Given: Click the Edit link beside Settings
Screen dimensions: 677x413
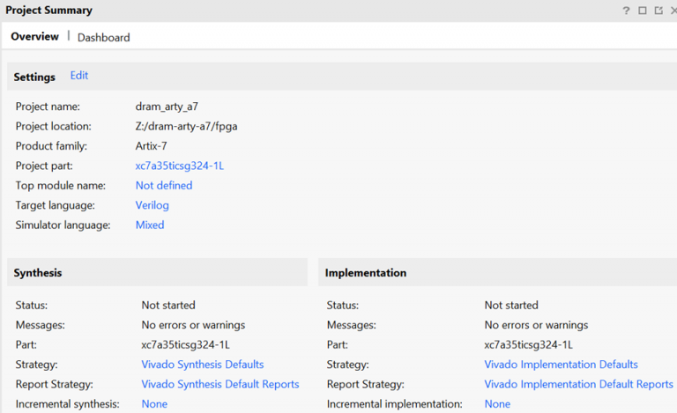Looking at the screenshot, I should [79, 76].
